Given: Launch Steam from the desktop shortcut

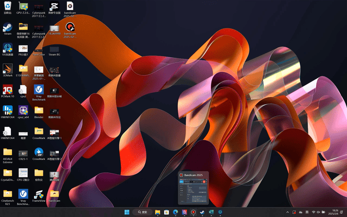Looking at the screenshot, I should [x=8, y=27].
